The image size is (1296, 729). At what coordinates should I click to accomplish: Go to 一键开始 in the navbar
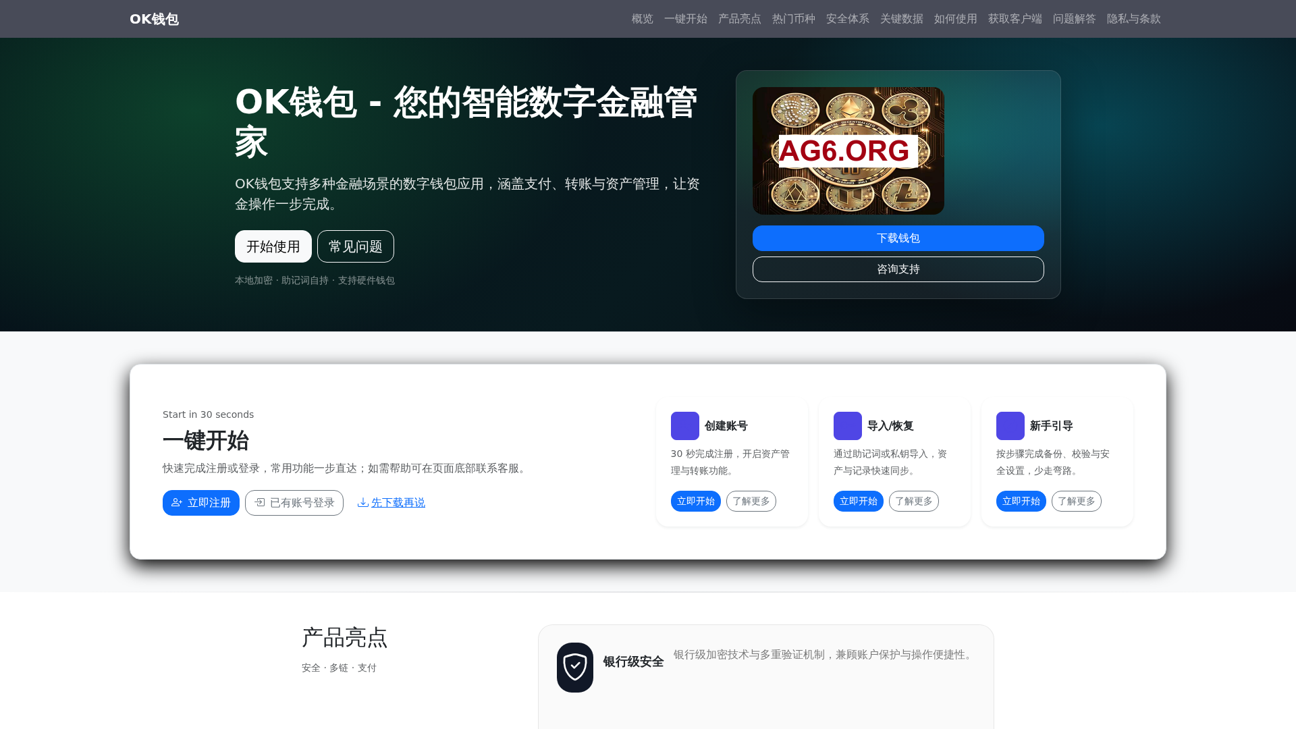click(x=685, y=19)
